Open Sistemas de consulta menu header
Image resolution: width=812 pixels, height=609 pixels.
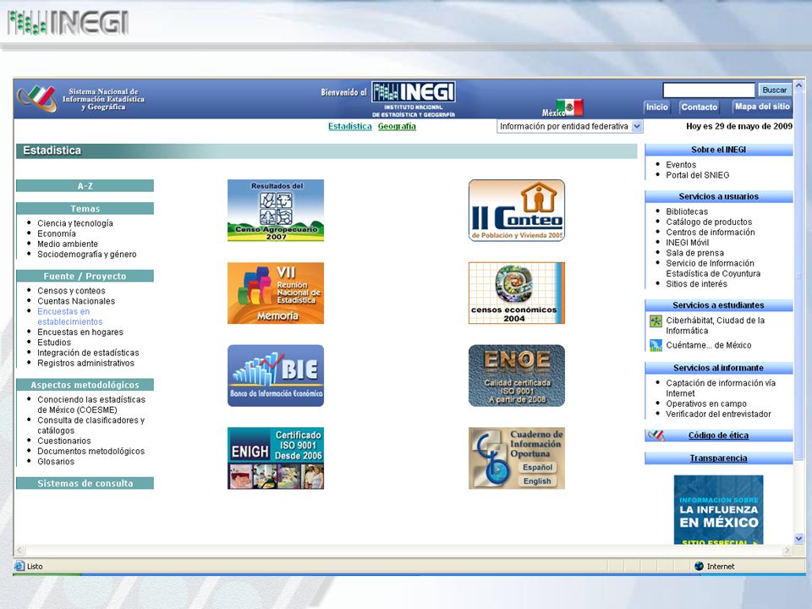pos(85,483)
